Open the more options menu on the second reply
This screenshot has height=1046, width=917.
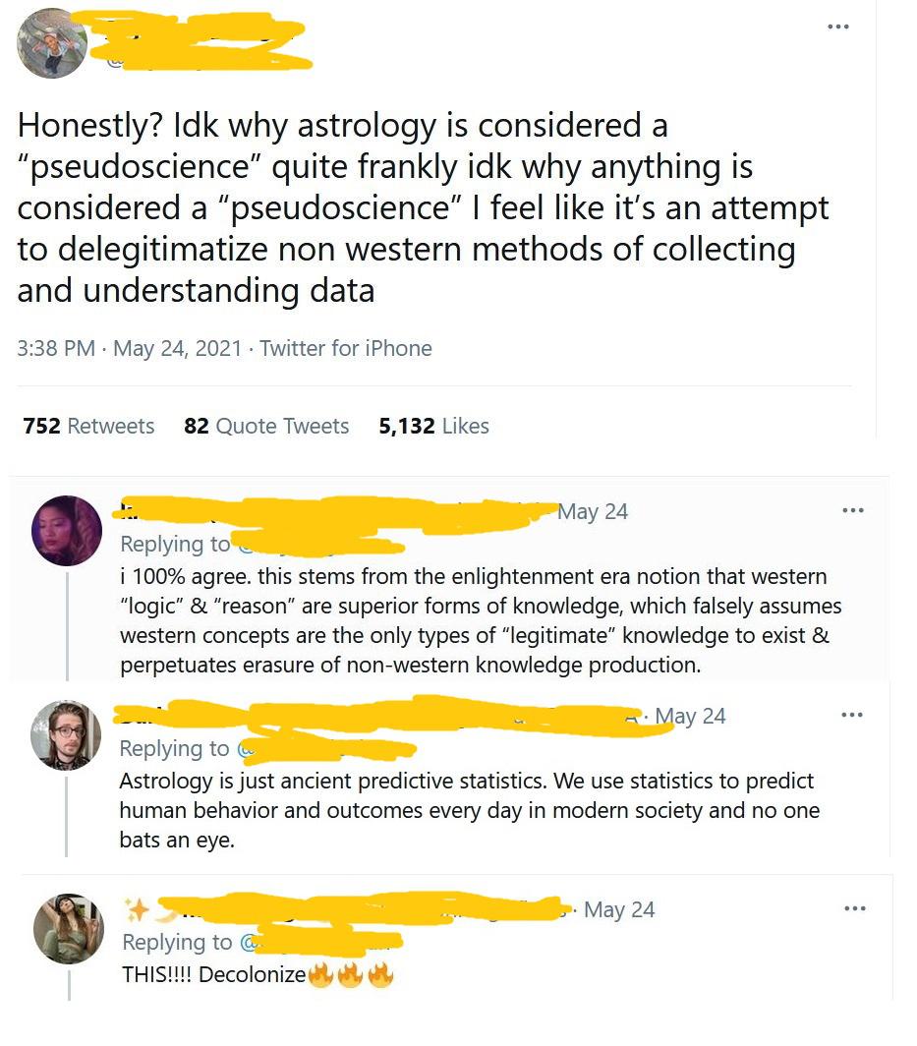point(854,715)
